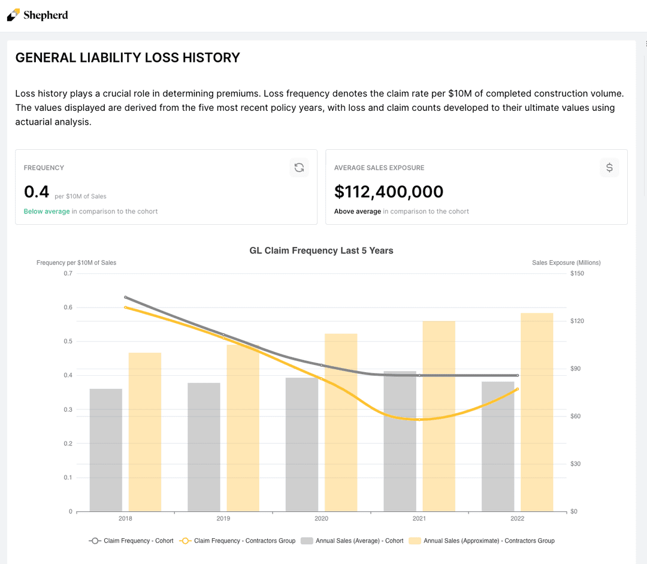
Task: Click the gray legend swatch for Cohort sales
Action: tap(307, 541)
